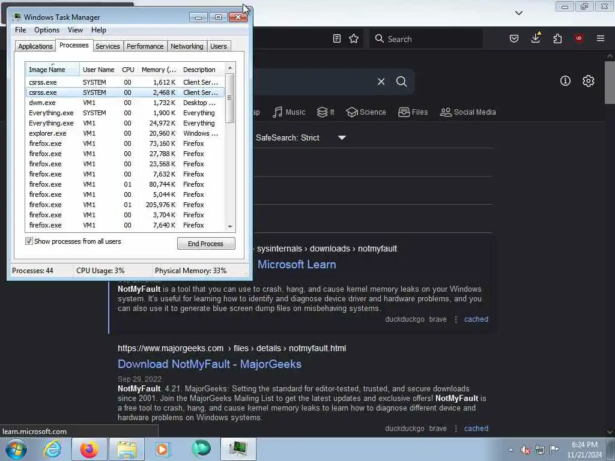Open Firefox extensions puzzle icon
615x461 pixels.
click(557, 38)
